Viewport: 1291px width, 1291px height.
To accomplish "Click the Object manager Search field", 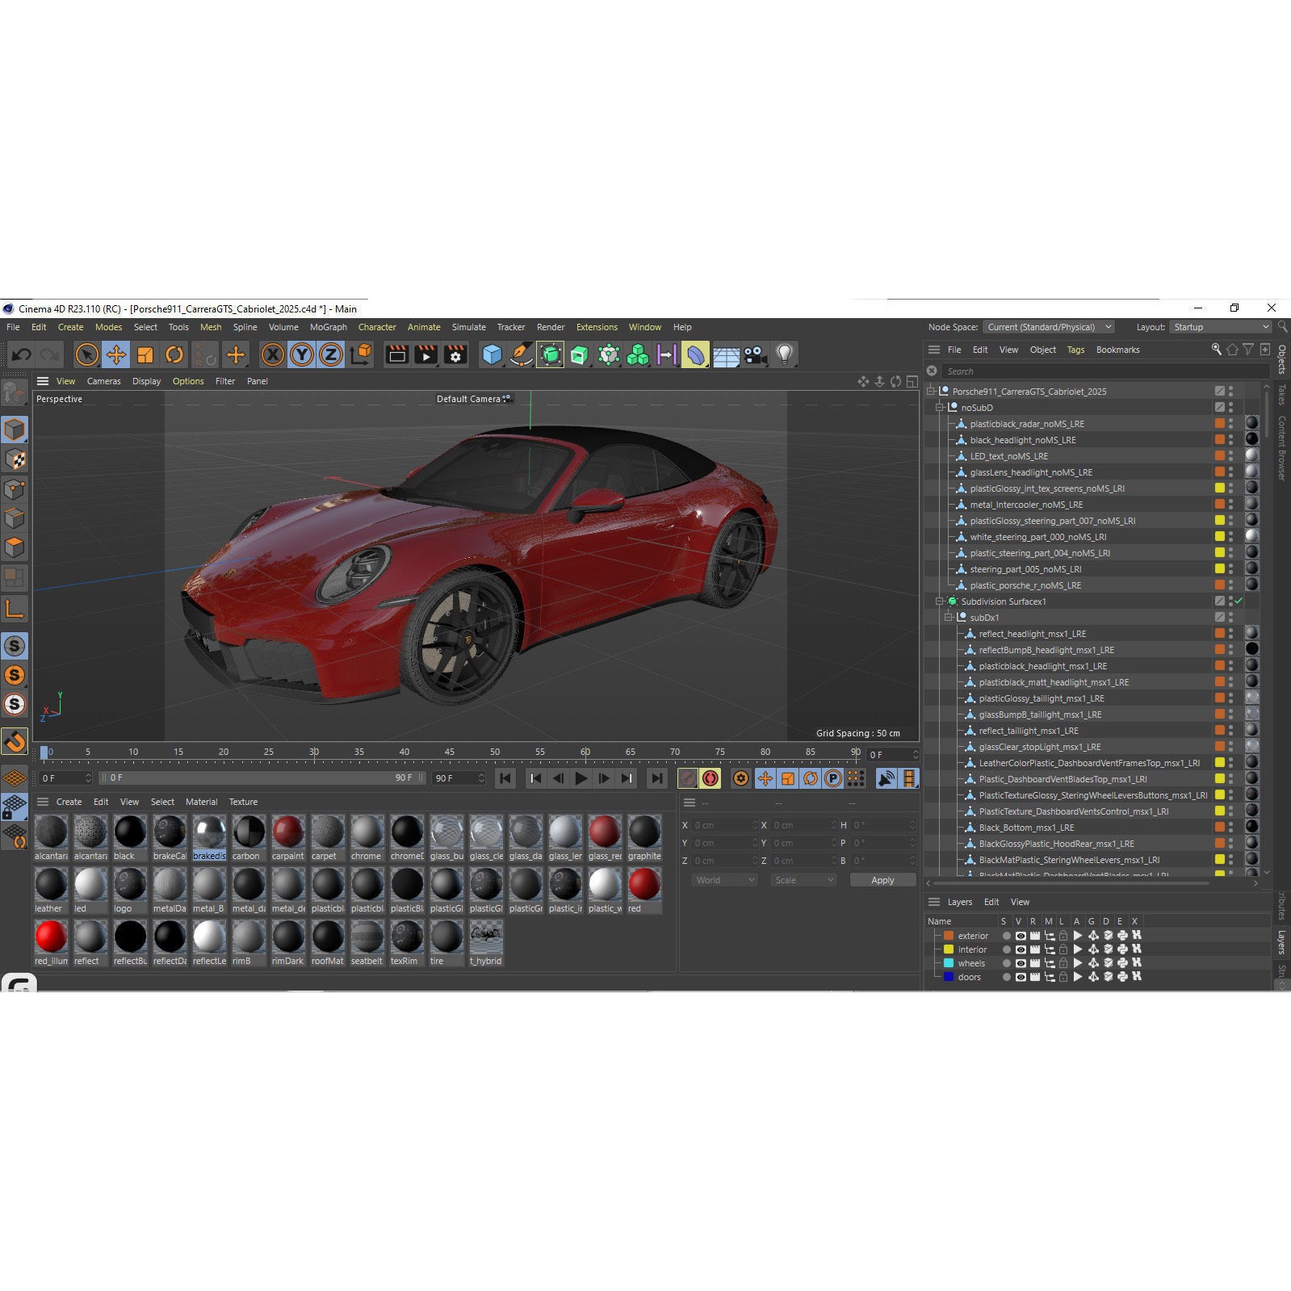I will pos(1104,371).
